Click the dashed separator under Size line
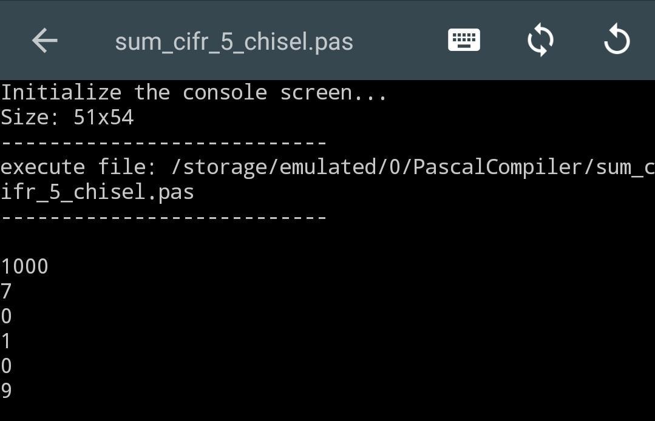The width and height of the screenshot is (655, 421). (164, 143)
